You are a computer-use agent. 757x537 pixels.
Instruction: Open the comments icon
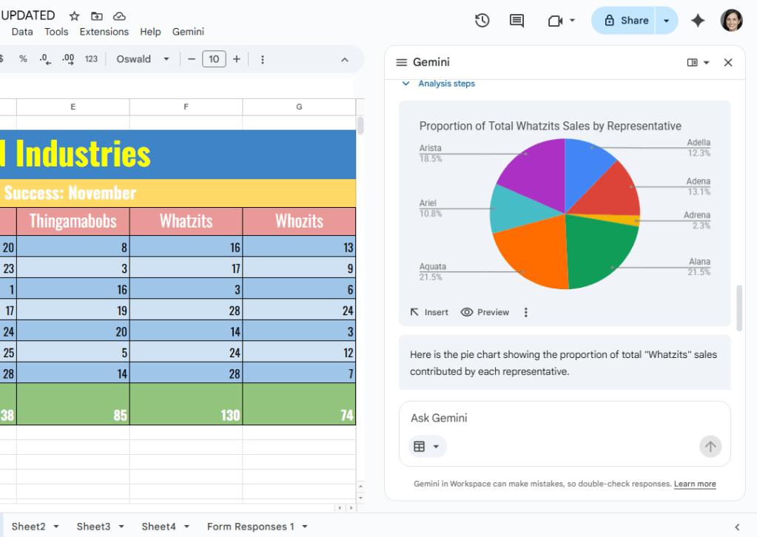point(516,20)
